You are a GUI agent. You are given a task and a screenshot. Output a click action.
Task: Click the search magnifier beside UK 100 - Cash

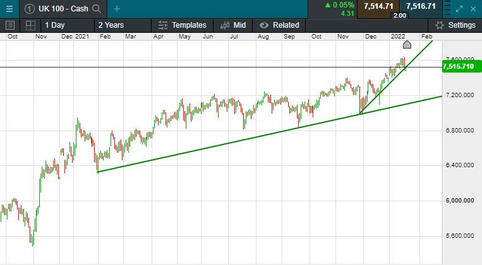(96, 9)
